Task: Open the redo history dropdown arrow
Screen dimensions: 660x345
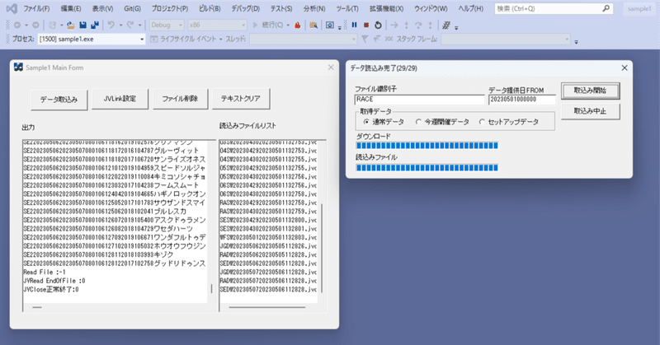Action: pos(139,26)
